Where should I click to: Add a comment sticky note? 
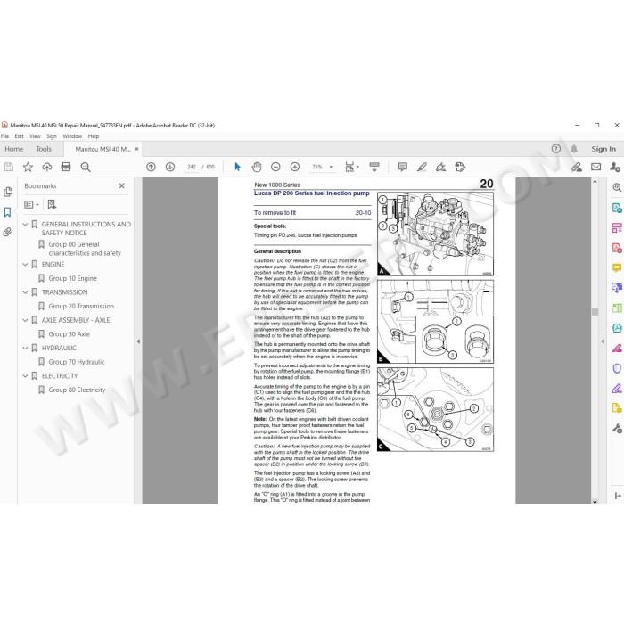point(403,167)
